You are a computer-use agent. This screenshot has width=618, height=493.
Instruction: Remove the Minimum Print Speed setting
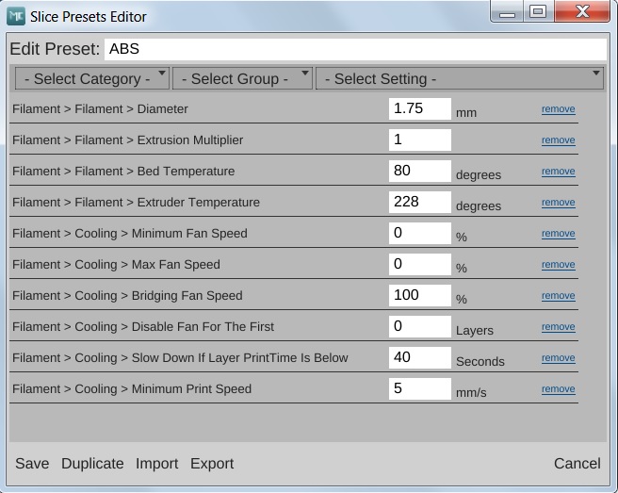558,389
